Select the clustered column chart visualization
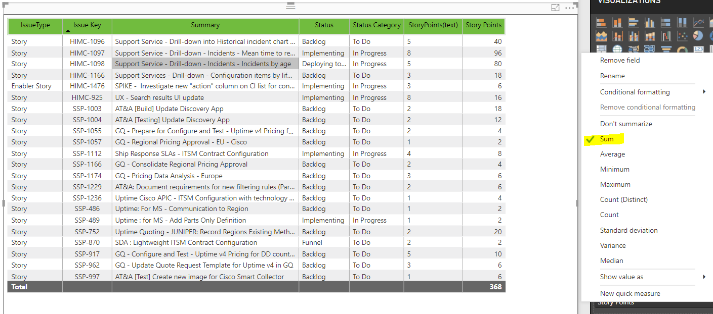This screenshot has height=314, width=713. pos(650,22)
